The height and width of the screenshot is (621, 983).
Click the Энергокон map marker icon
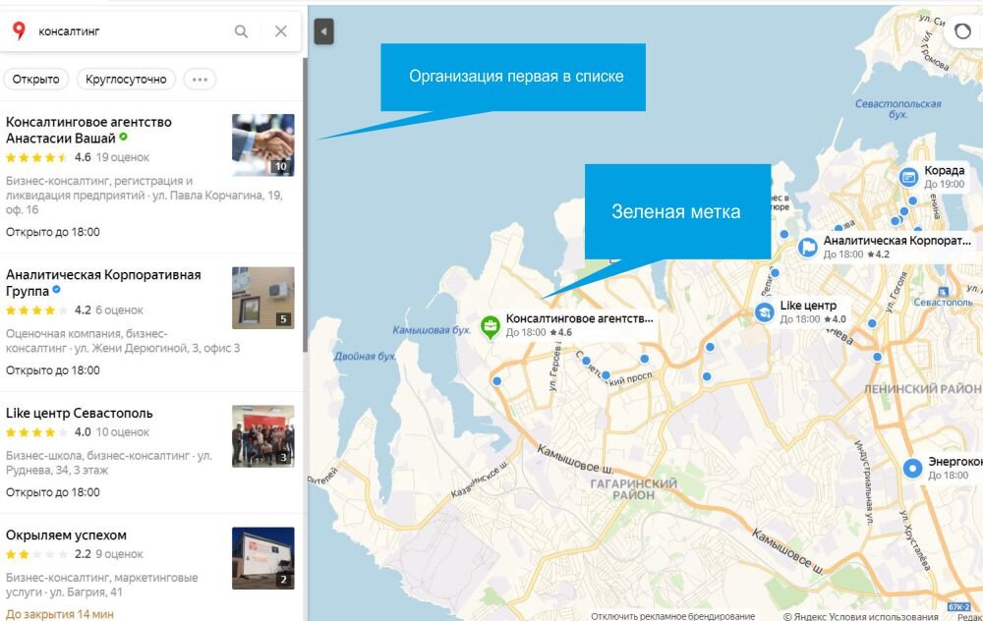coord(913,468)
